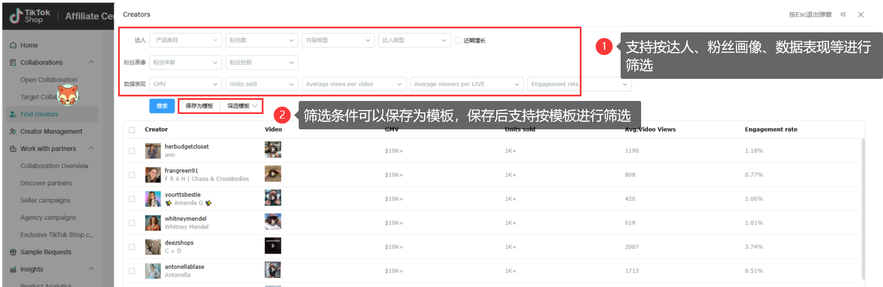Play the video thumbnail for frangreen91
Image resolution: width=883 pixels, height=287 pixels.
point(273,174)
